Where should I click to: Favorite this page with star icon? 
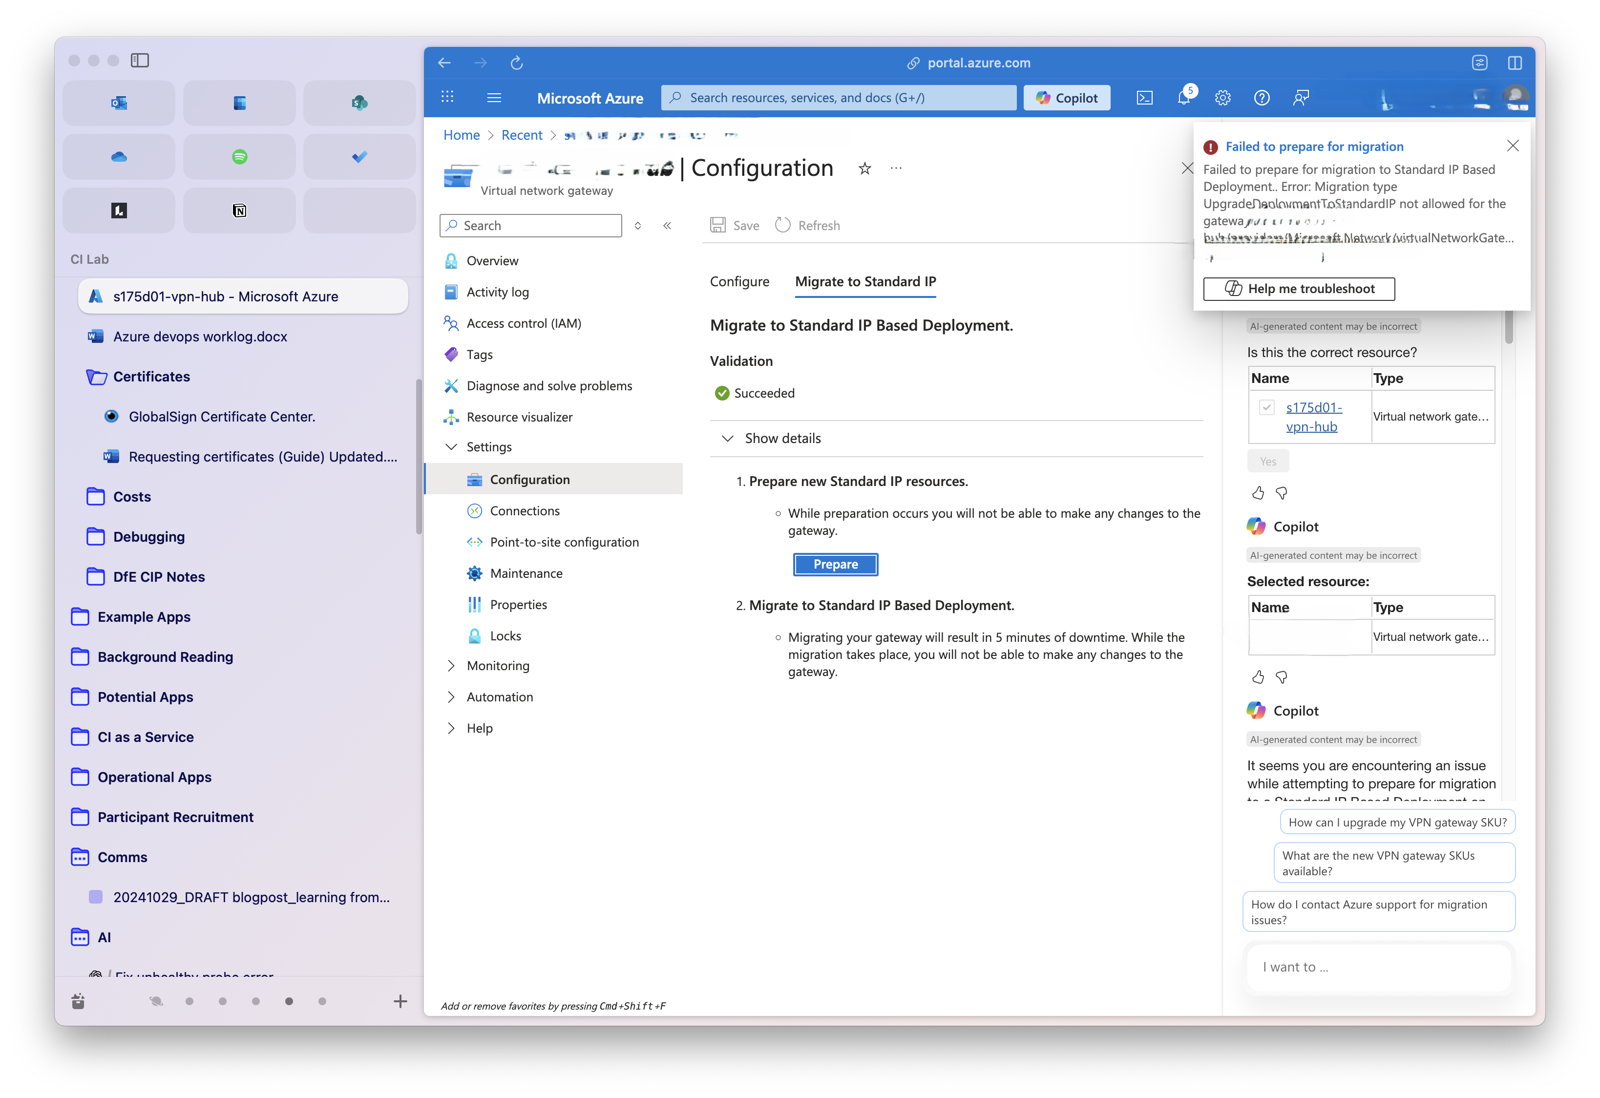pyautogui.click(x=865, y=169)
